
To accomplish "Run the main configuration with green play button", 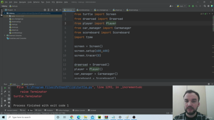I will click(189, 6).
